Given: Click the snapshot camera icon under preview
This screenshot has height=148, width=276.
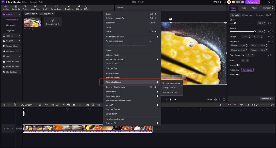Looking at the screenshot, I should click(215, 99).
